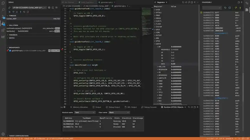Switch to the main_freertos.c editor tab

coord(87,2)
